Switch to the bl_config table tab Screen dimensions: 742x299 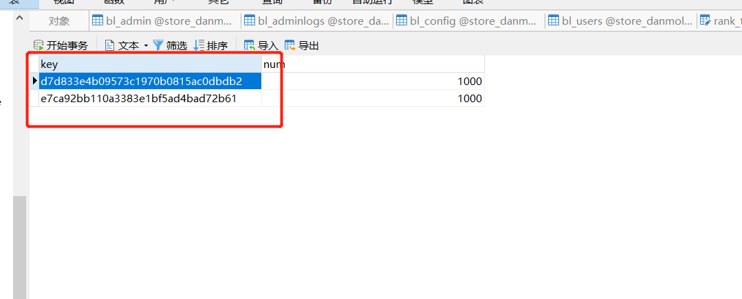point(469,21)
